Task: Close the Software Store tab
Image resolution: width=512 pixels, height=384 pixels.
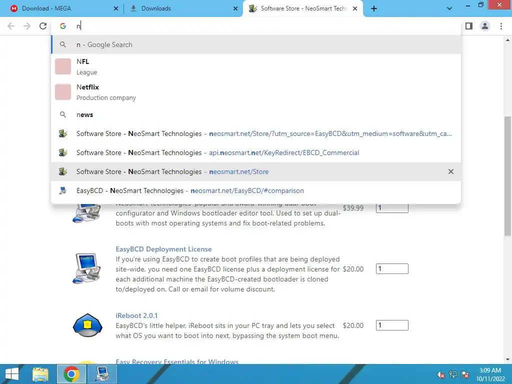Action: point(355,8)
